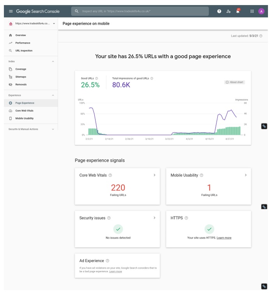
Task: Open Coverage report in sidebar
Action: (x=21, y=69)
